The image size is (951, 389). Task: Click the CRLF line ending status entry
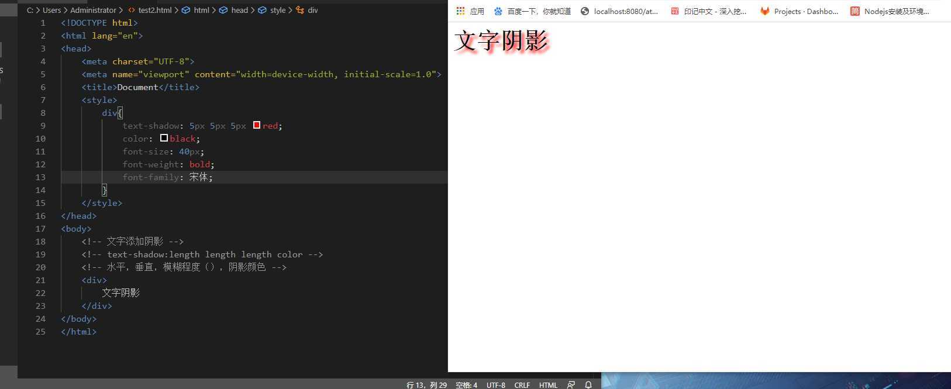[x=522, y=385]
